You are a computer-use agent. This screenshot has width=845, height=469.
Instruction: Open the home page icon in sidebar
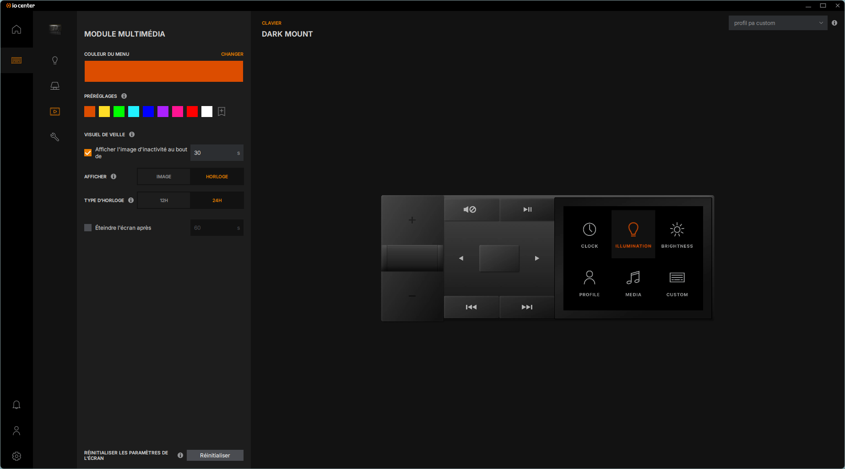pos(16,30)
